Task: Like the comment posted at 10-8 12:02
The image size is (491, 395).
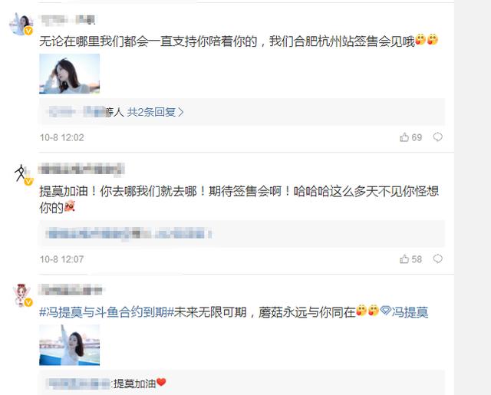Action: point(404,137)
